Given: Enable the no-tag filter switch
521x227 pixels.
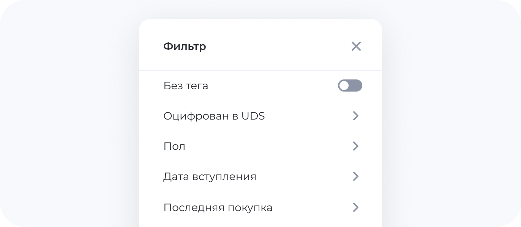Looking at the screenshot, I should (350, 86).
